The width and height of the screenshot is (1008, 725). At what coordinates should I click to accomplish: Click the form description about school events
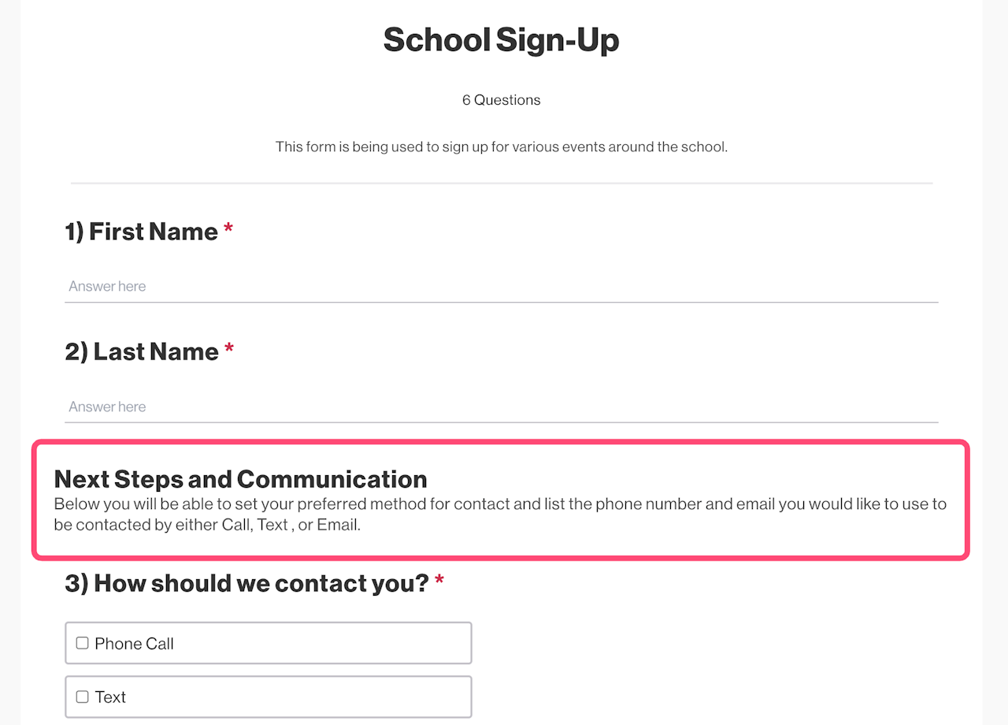(501, 147)
